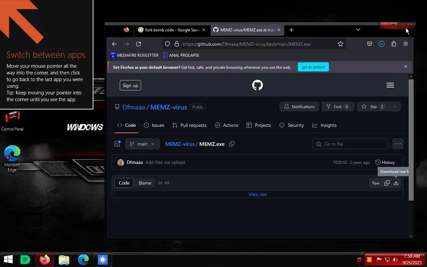Copy raw file contents icon
The width and height of the screenshot is (427, 267).
(x=387, y=183)
